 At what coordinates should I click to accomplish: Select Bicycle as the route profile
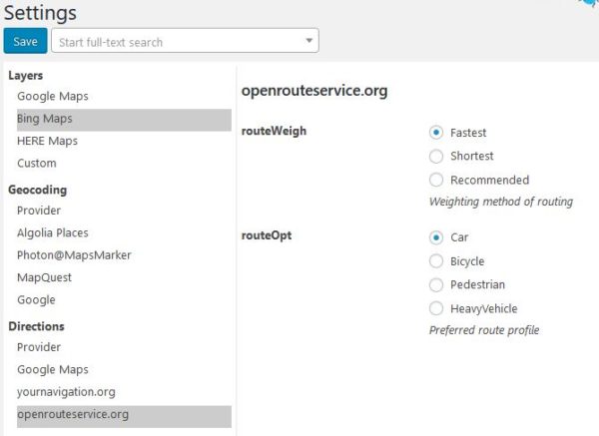[436, 261]
